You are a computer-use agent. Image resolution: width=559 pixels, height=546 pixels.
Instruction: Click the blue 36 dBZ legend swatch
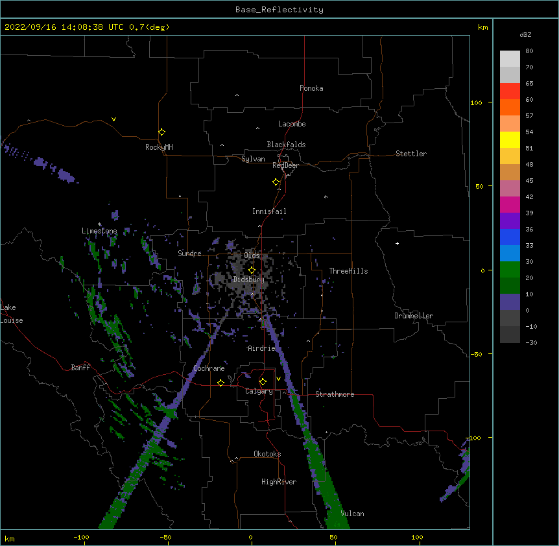510,237
